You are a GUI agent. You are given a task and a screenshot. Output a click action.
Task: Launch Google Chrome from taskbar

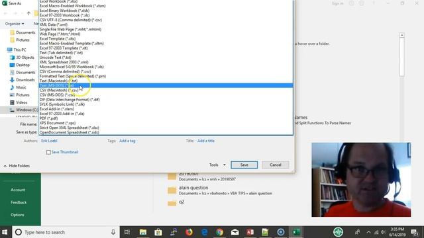click(219, 232)
